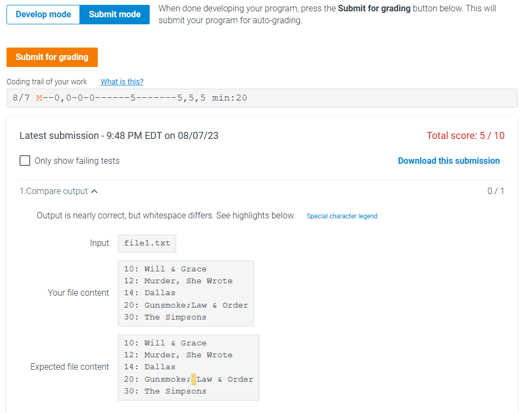Select the Your file content output box
This screenshot has width=522, height=413.
click(186, 293)
